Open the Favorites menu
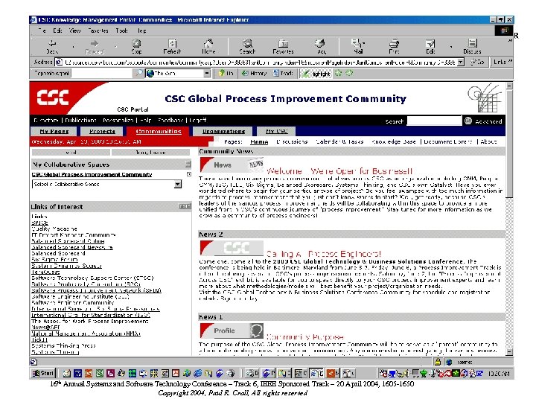Image resolution: width=536 pixels, height=402 pixels. click(x=98, y=31)
